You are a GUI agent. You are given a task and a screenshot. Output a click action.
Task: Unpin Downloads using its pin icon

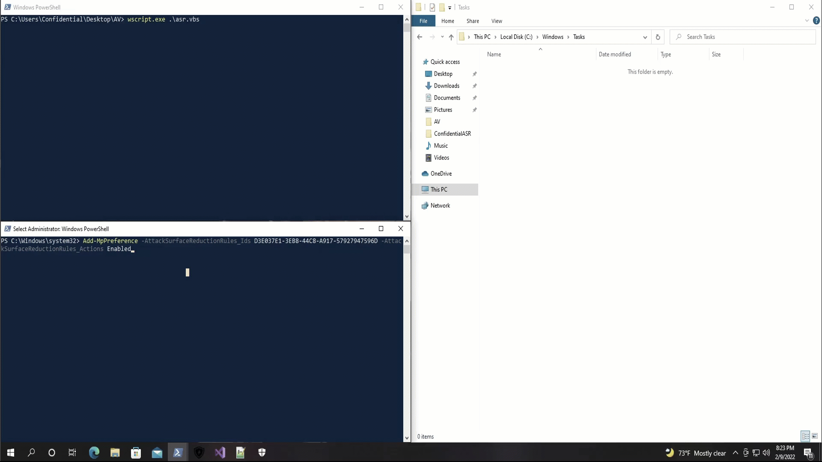point(474,86)
